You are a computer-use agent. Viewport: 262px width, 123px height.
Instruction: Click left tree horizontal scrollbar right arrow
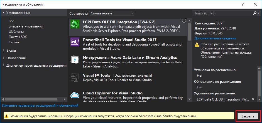65,99
